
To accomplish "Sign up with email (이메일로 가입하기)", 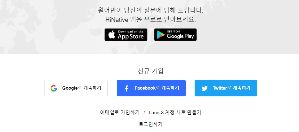I will click(120, 112).
